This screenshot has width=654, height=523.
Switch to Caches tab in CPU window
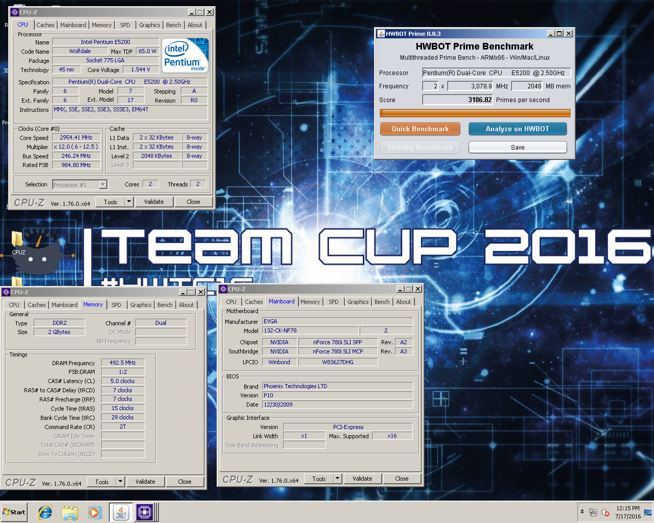(x=45, y=25)
